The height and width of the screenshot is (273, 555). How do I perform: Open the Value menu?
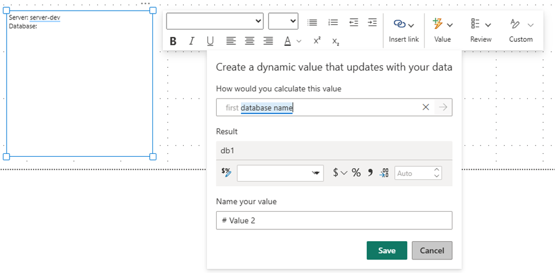click(442, 29)
